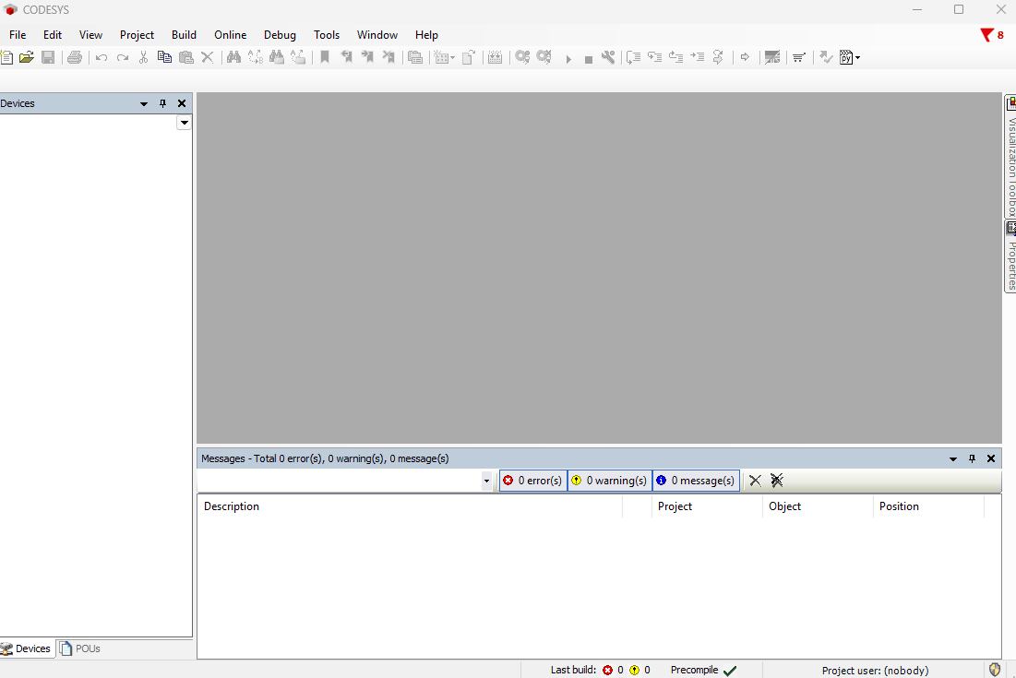Open the View menu
Image resolution: width=1016 pixels, height=678 pixels.
click(x=90, y=35)
